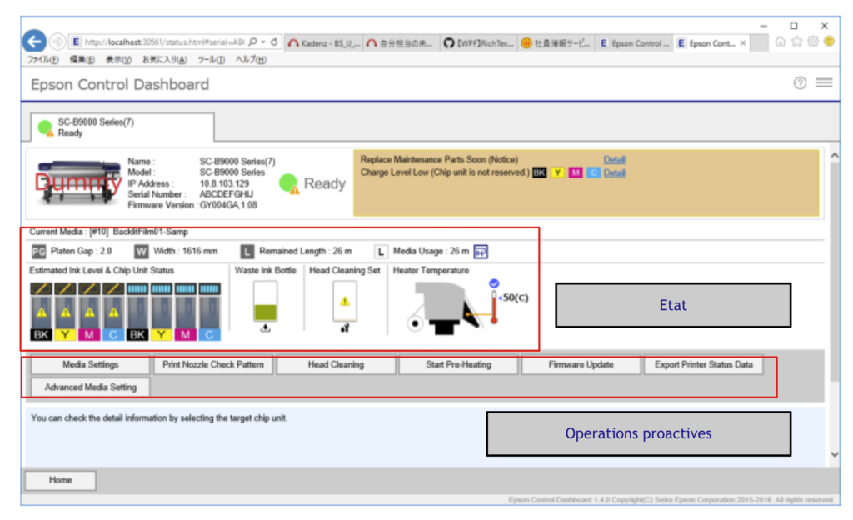Open the ツール(T) menu
This screenshot has width=853, height=520.
[211, 60]
